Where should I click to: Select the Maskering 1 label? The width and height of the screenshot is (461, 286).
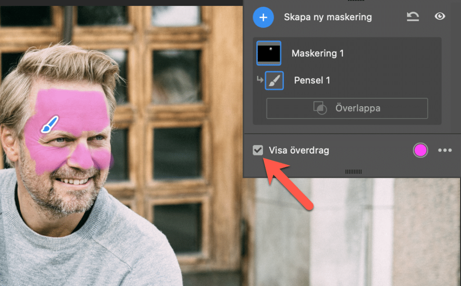pyautogui.click(x=317, y=53)
